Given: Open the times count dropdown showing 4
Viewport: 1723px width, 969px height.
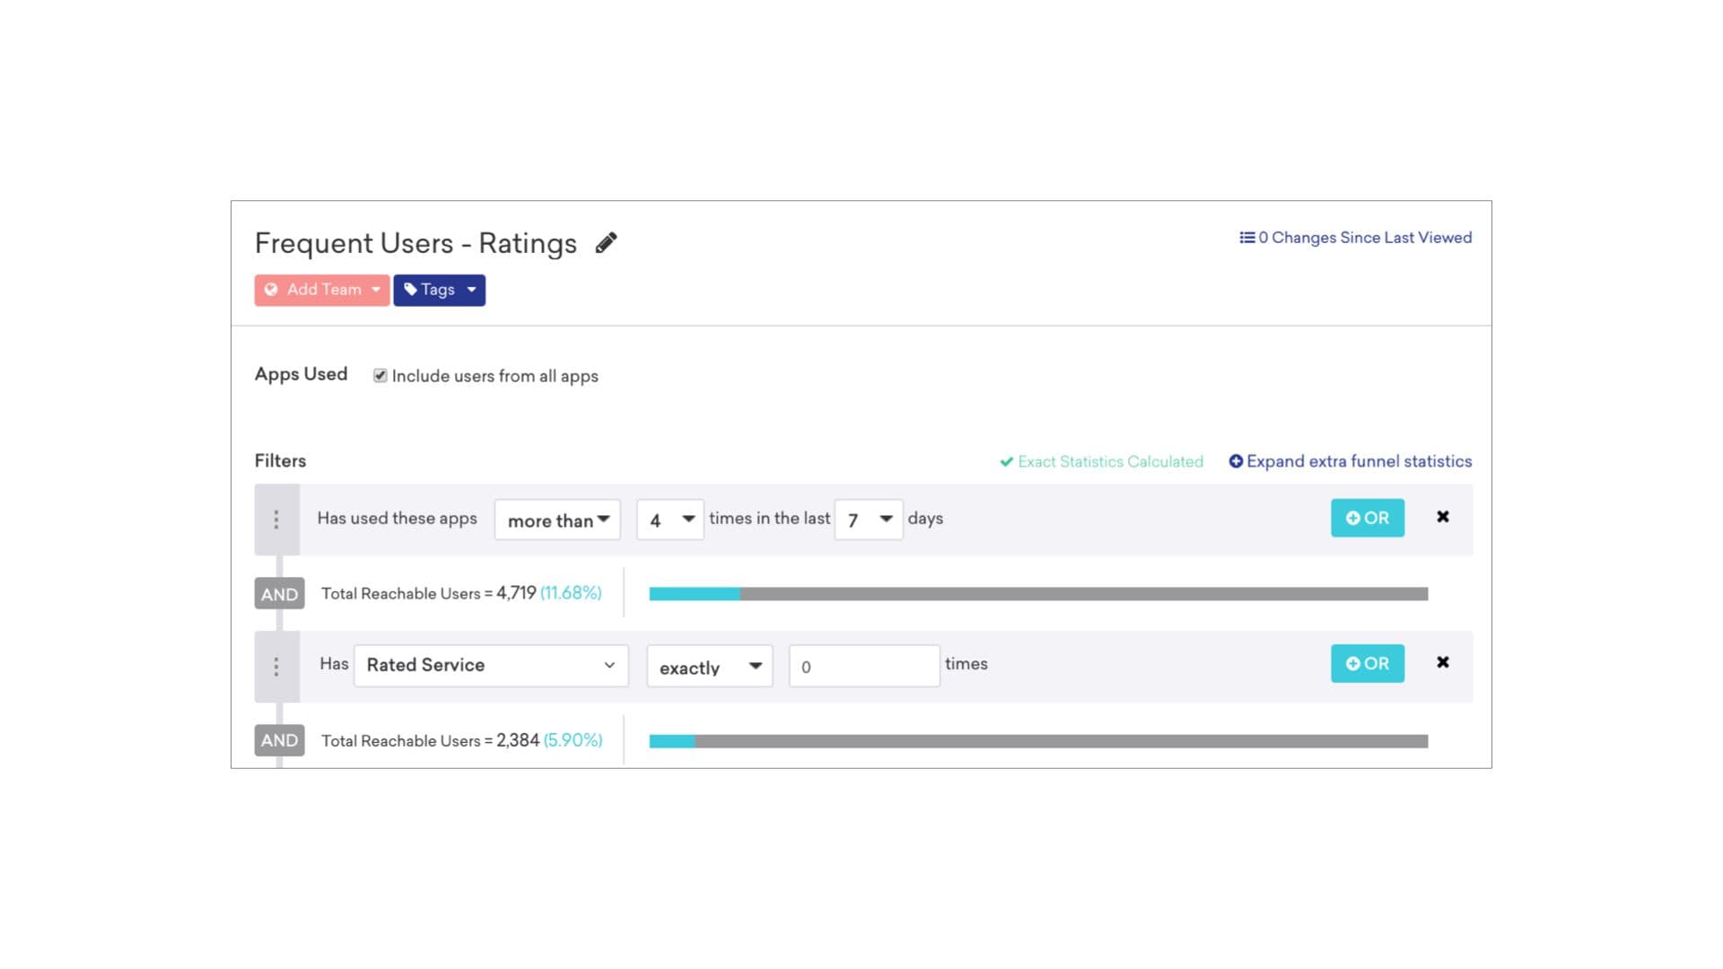Looking at the screenshot, I should coord(669,519).
